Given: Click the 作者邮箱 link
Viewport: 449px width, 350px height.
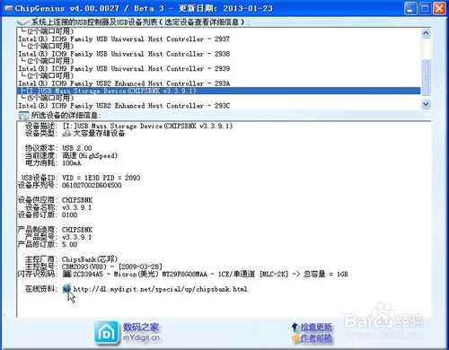Looking at the screenshot, I should [x=316, y=338].
